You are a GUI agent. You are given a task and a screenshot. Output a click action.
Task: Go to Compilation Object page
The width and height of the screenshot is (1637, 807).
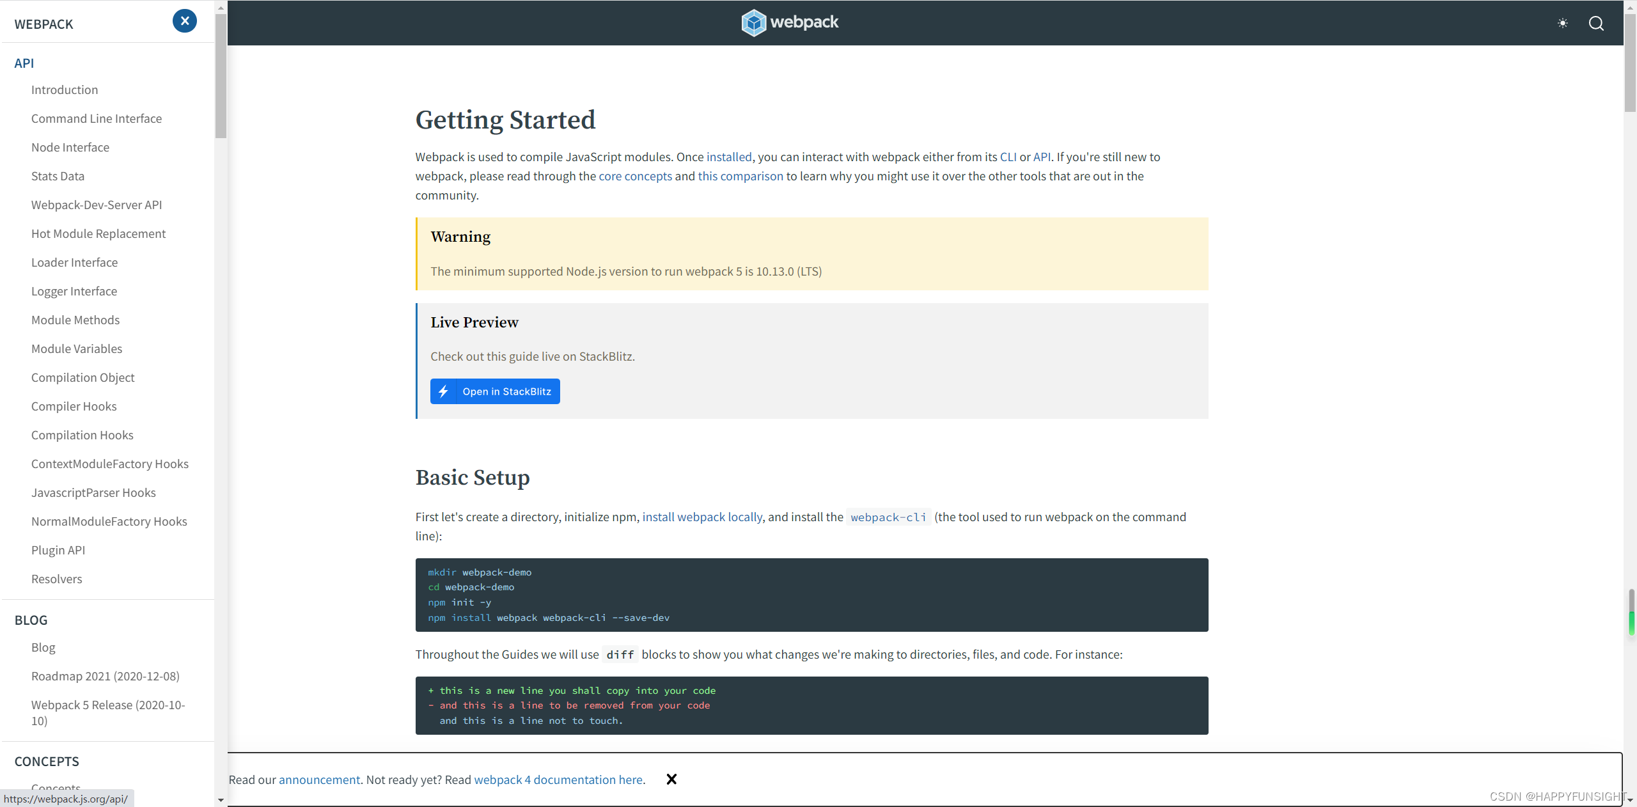tap(83, 377)
